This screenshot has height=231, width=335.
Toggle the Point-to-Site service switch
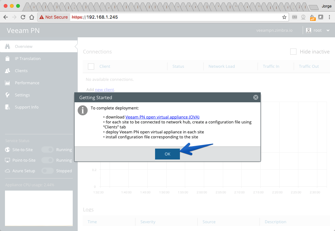point(48,160)
